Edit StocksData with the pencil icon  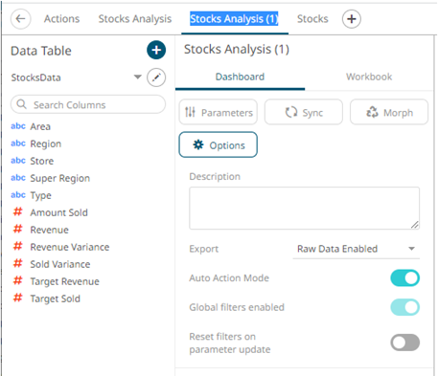coord(156,77)
